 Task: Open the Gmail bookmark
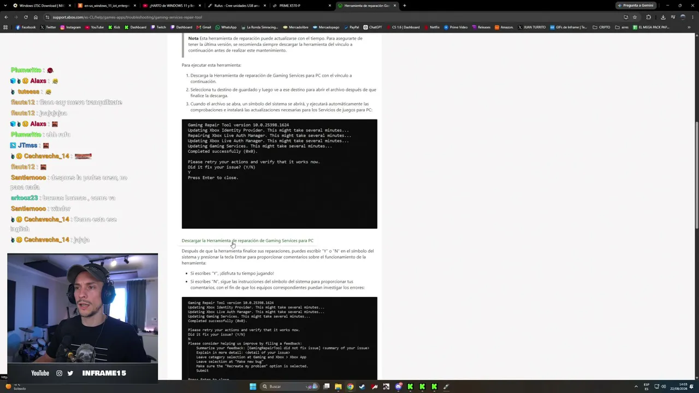(x=204, y=27)
